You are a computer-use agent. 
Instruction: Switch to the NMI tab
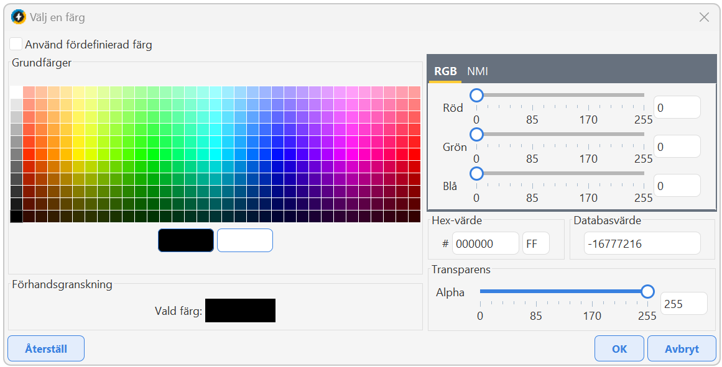[478, 71]
